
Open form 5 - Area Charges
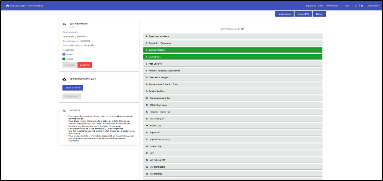click(x=232, y=64)
